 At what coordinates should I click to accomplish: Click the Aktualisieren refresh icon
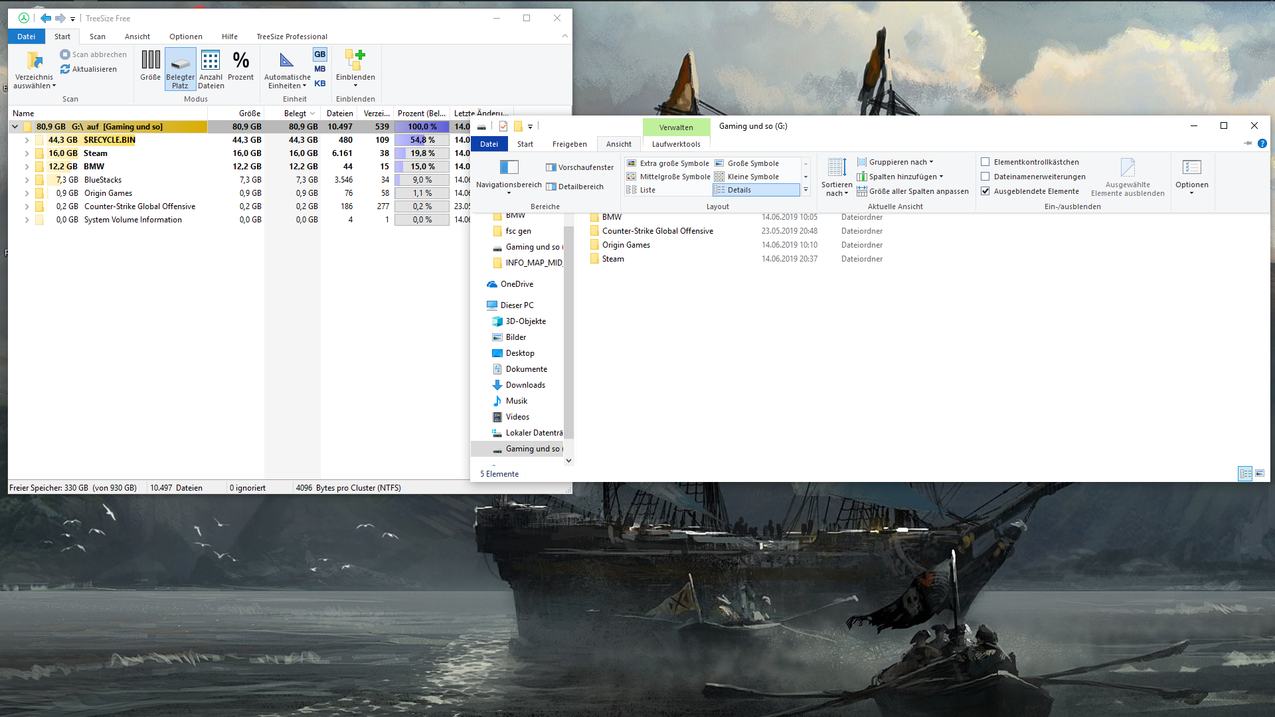[65, 69]
